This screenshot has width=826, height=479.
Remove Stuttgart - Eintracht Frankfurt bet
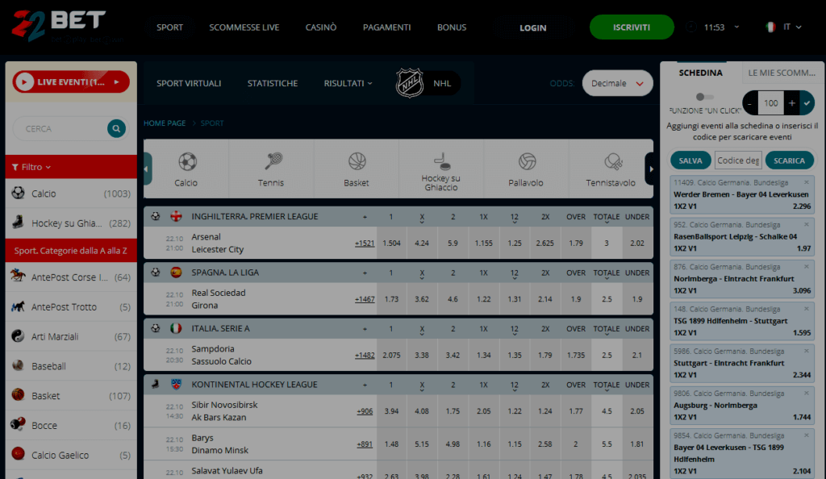806,351
